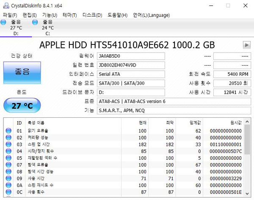Screen dimensions: 254x200
Task: Click the 27 °C temperature button
Action: (x=22, y=106)
